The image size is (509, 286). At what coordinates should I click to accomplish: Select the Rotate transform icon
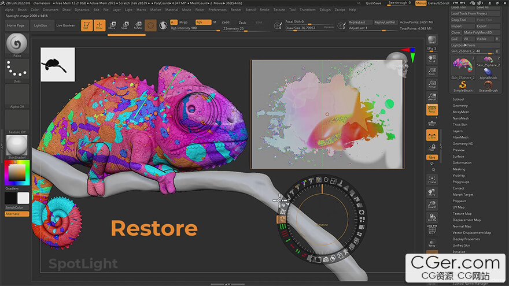pos(138,25)
